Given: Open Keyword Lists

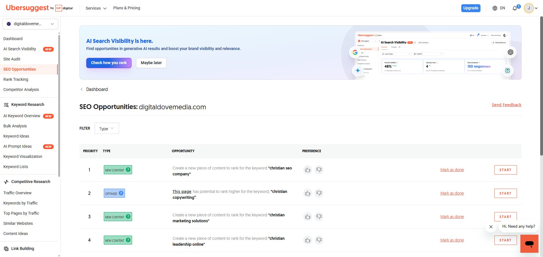Looking at the screenshot, I should (16, 167).
